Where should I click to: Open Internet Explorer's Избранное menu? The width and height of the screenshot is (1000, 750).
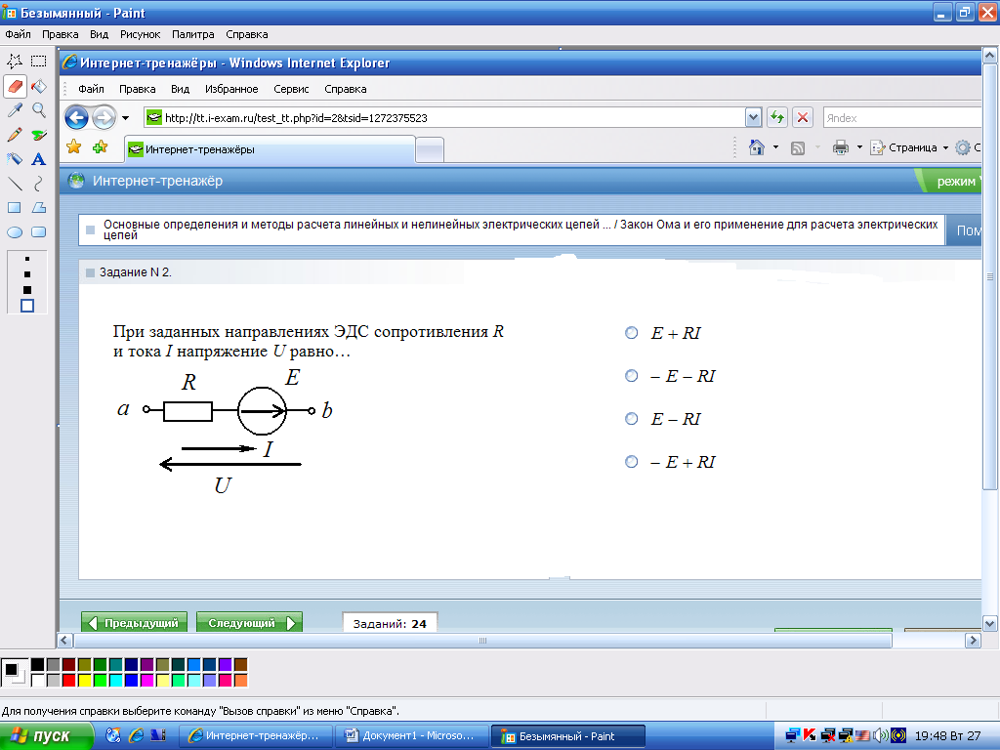point(231,89)
